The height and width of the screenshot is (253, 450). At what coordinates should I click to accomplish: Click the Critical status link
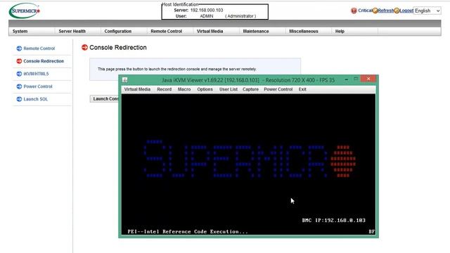pos(365,11)
